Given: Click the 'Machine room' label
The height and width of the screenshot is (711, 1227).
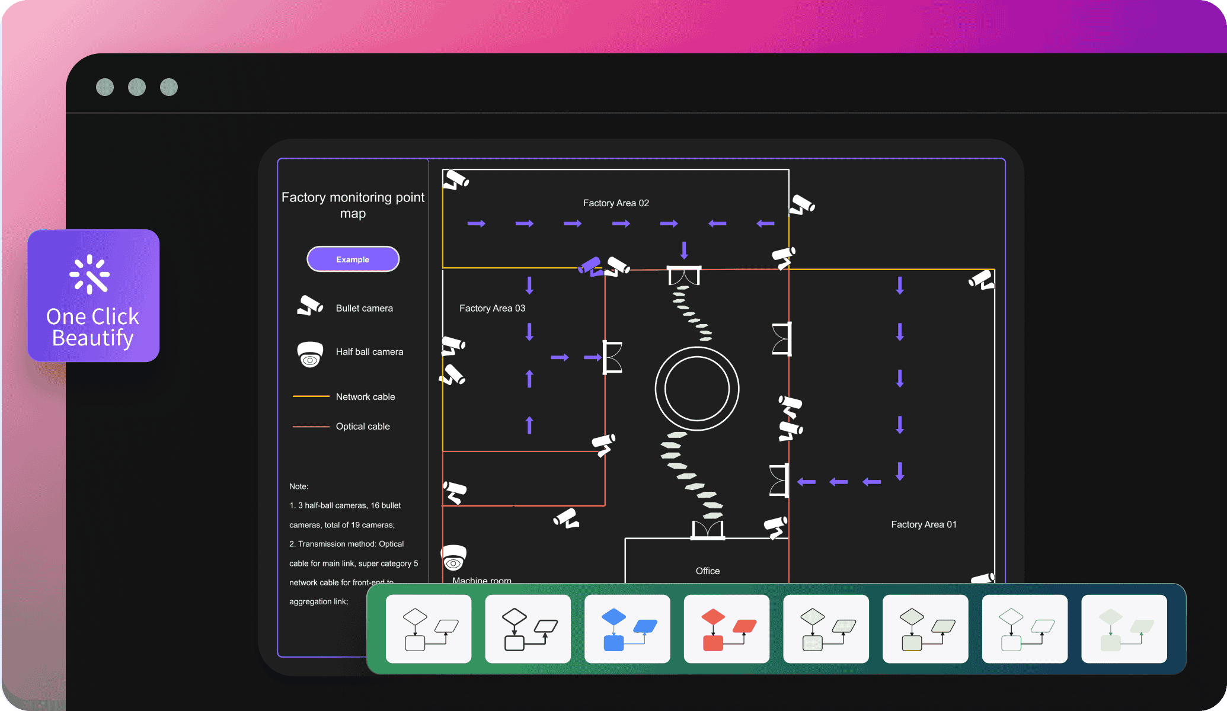Looking at the screenshot, I should pos(482,580).
